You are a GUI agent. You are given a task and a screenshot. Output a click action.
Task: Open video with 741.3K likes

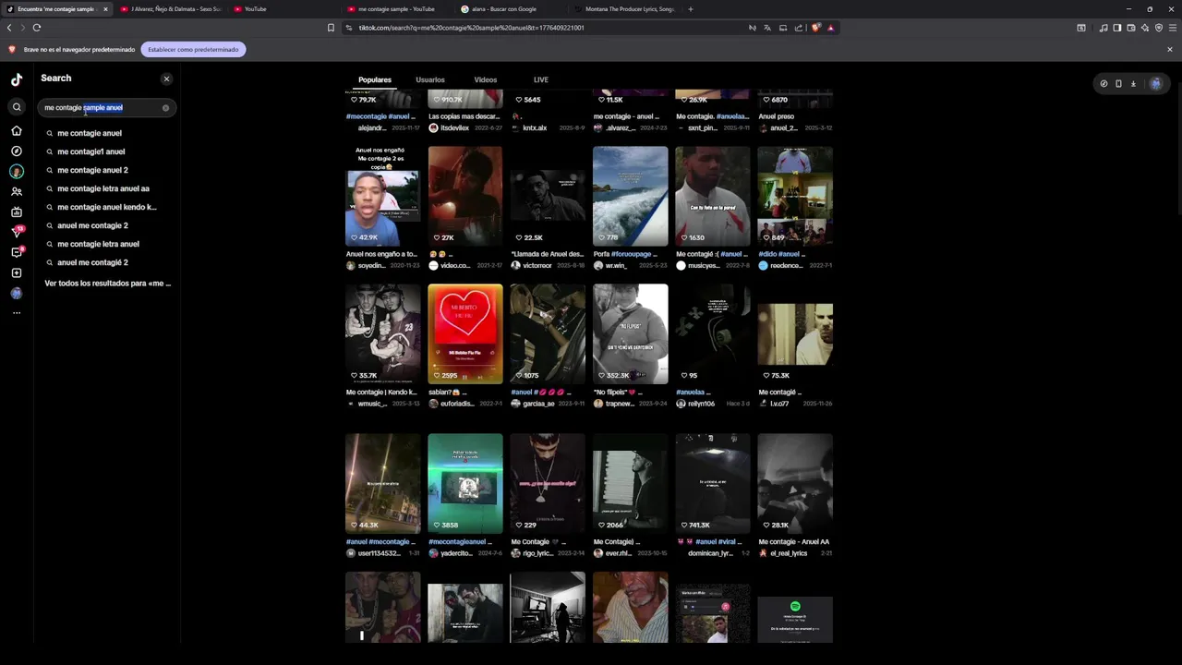[712, 483]
